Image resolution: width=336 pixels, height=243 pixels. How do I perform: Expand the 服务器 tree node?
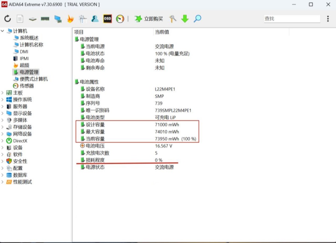click(x=2, y=106)
